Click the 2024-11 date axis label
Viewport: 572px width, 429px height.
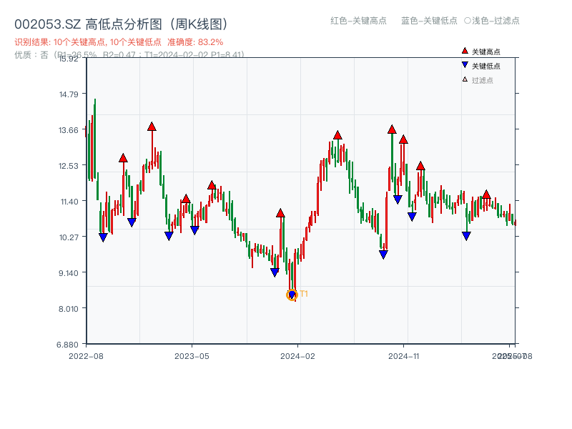pyautogui.click(x=403, y=356)
